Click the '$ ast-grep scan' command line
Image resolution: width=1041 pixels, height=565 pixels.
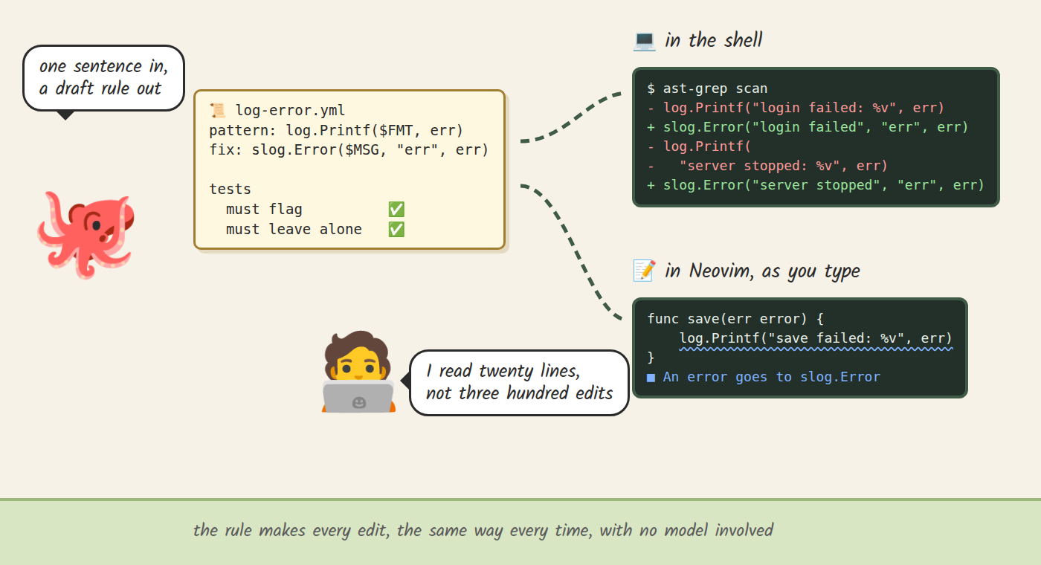click(707, 88)
